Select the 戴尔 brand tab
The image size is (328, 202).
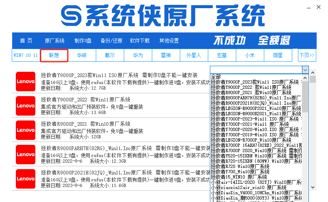click(x=110, y=56)
